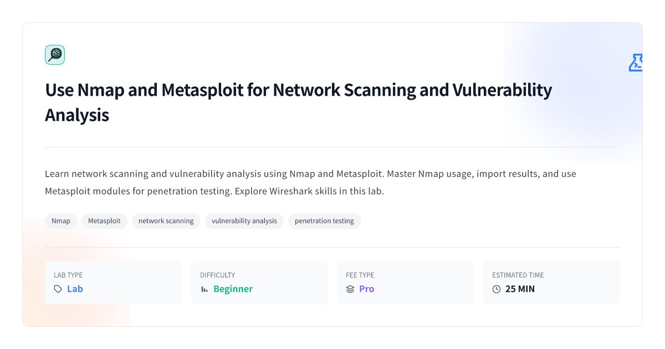This screenshot has height=349, width=665.
Task: Click the ESTIMATED TIME header label
Action: point(518,275)
